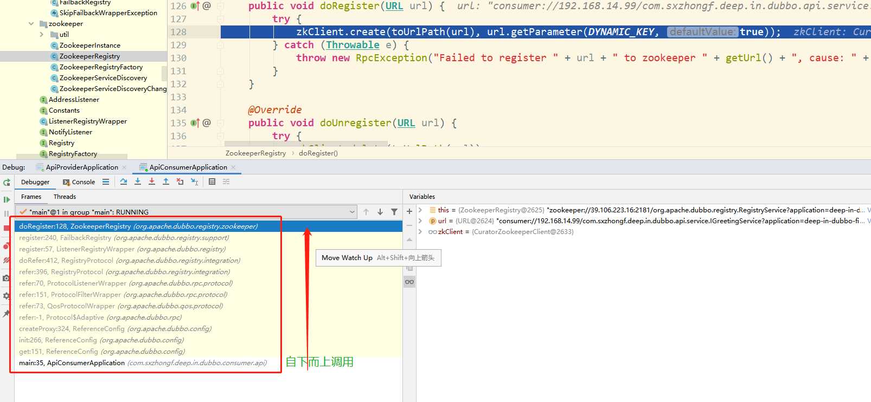871x402 pixels.
Task: Click the project tree vertical scrollbar
Action: coord(164,73)
